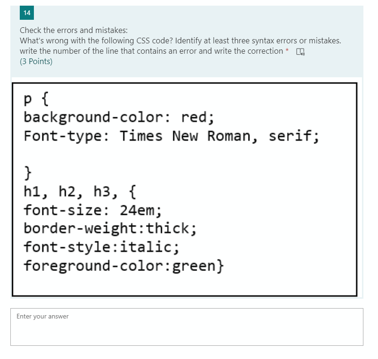Click the red required asterisk marker
Viewport: 378px width, 359px height.
(x=286, y=51)
